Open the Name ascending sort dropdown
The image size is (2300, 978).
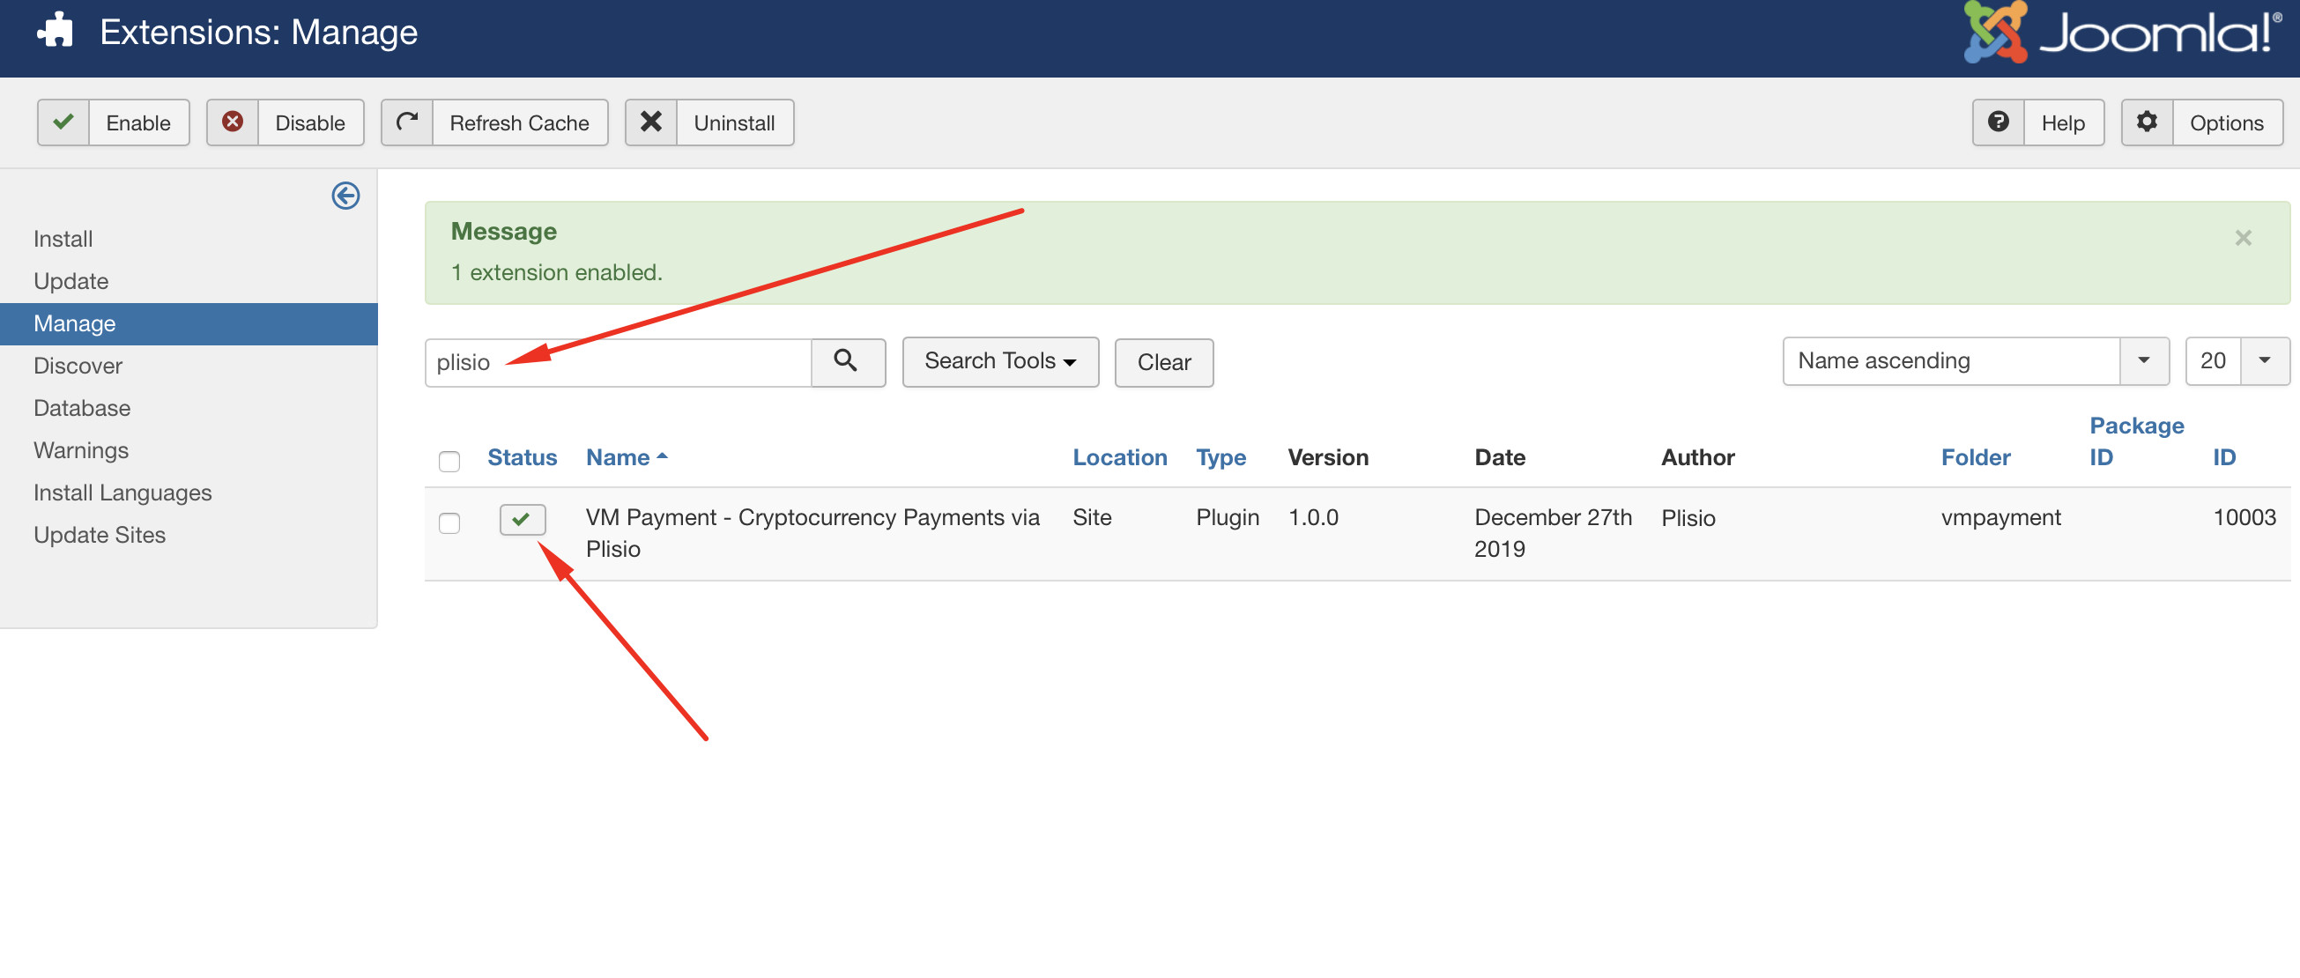pos(1975,361)
